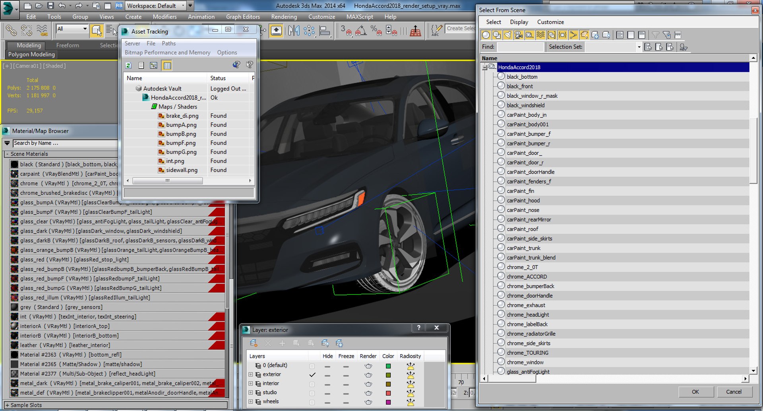Click the Search by Name field in Material Browser
Viewport: 763px width, 411px height.
click(x=65, y=143)
